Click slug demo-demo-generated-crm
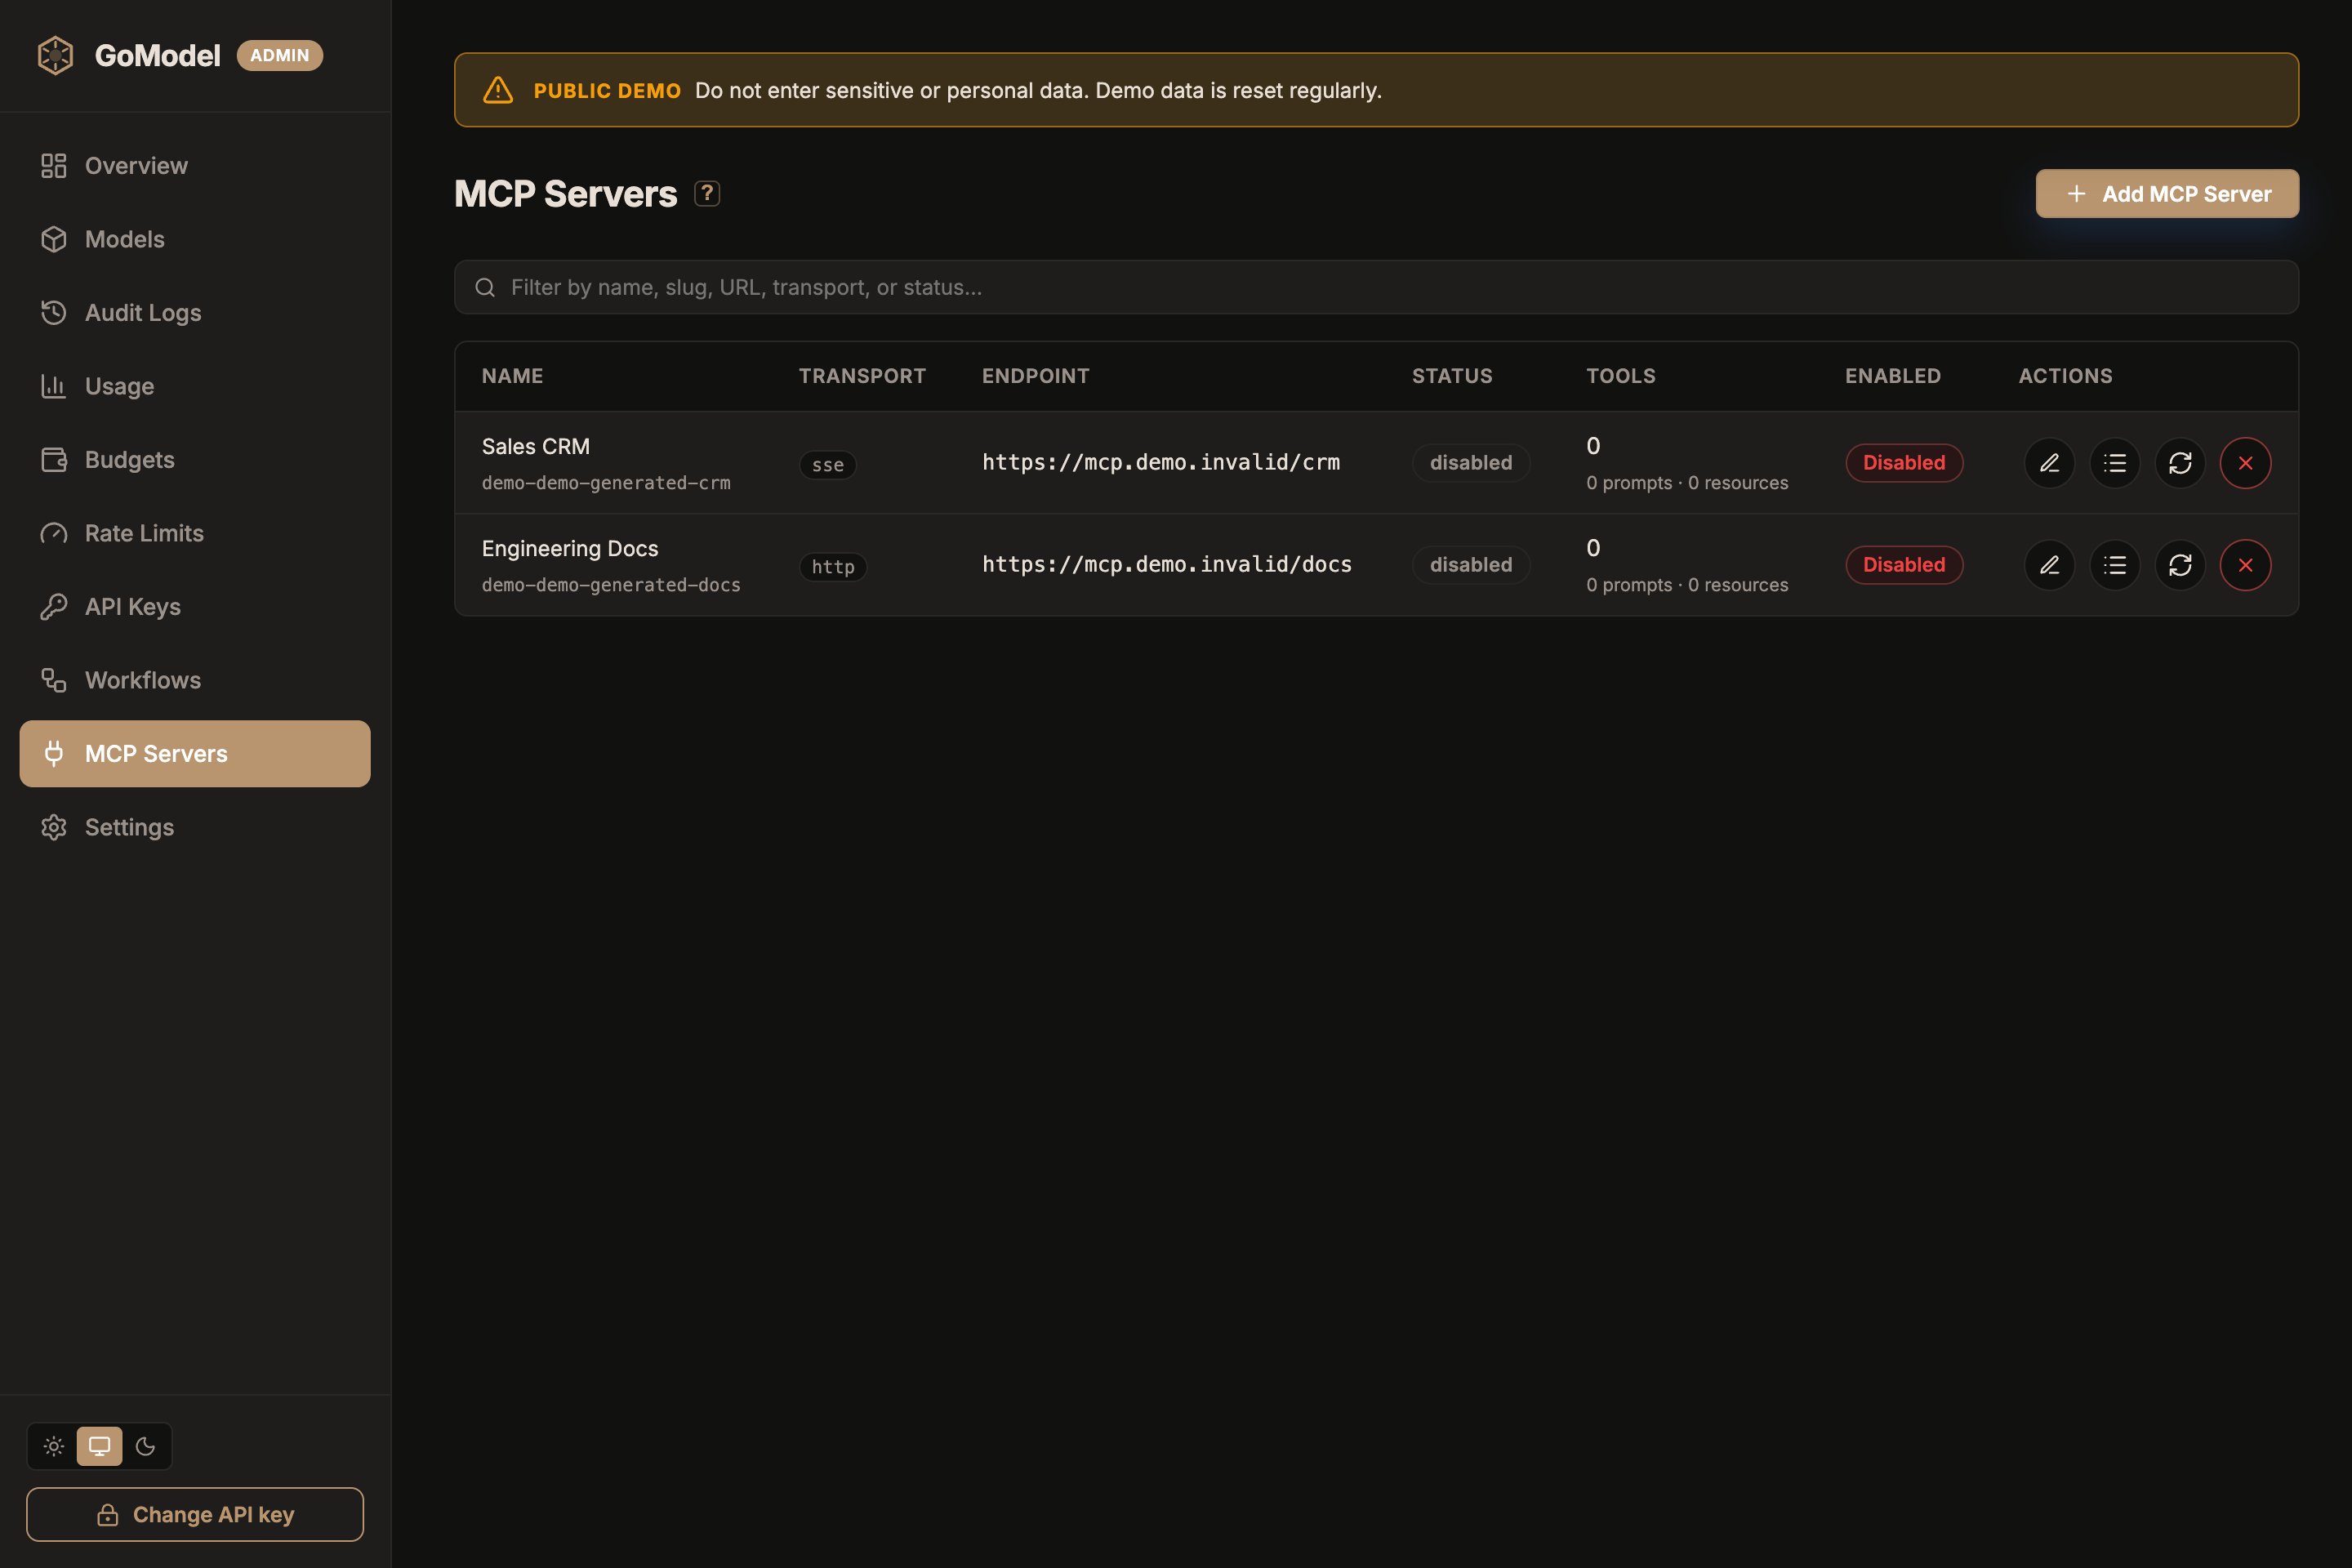 coord(606,483)
